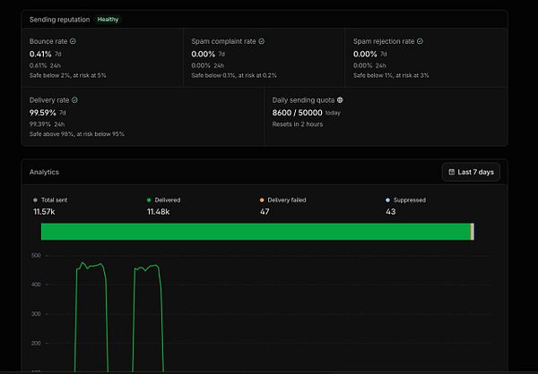Click the 500 y-axis label

tap(36, 255)
